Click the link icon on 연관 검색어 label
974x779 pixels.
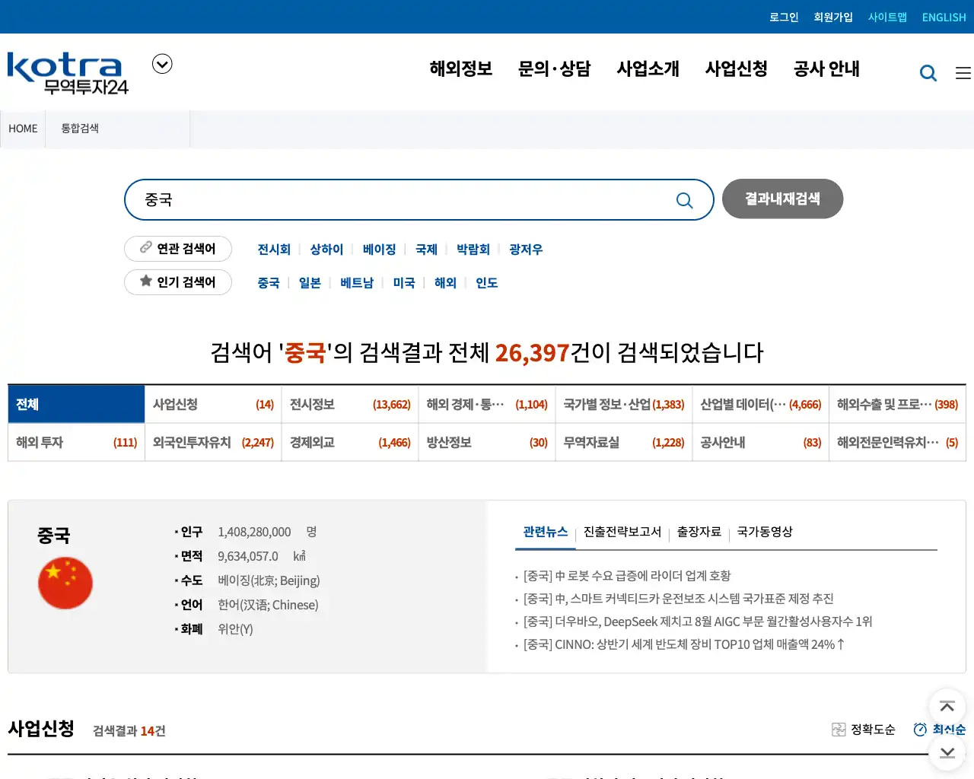(x=145, y=249)
